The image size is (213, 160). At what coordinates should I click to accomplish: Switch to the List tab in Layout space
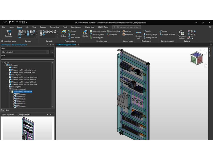[7, 110]
